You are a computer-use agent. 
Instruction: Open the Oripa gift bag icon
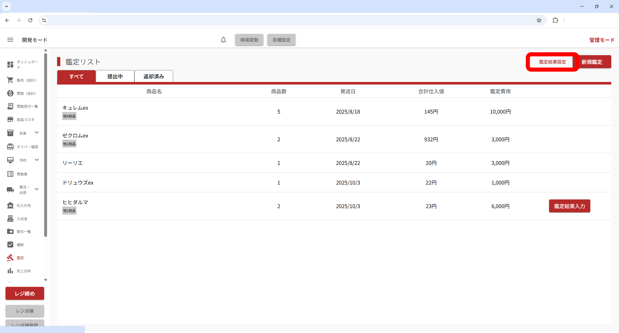10,146
